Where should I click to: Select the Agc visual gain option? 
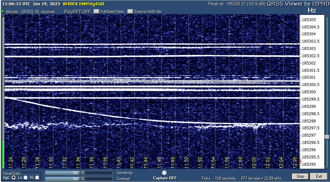click(14, 178)
